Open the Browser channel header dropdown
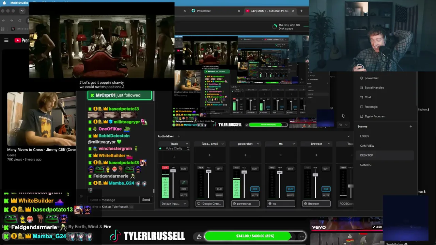 pos(329,144)
